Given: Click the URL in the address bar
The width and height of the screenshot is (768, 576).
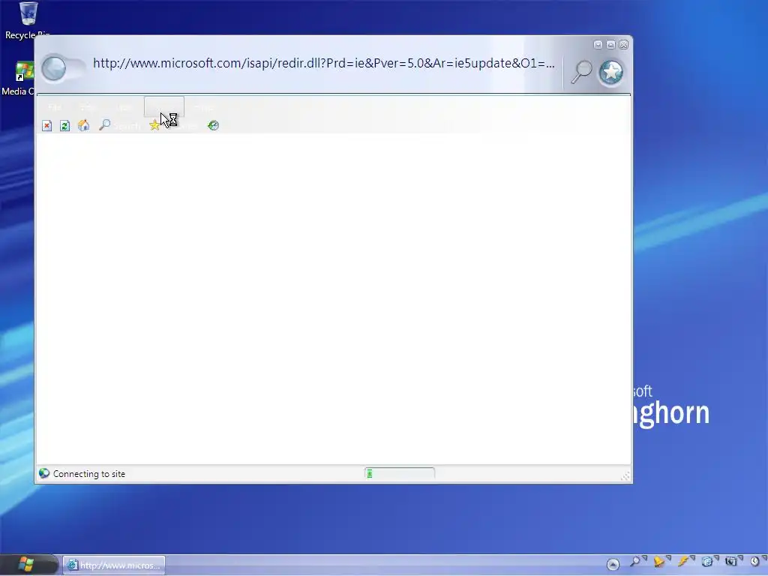Looking at the screenshot, I should coord(324,63).
